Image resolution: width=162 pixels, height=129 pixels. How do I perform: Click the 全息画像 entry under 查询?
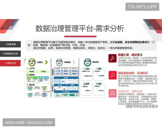coord(101,76)
